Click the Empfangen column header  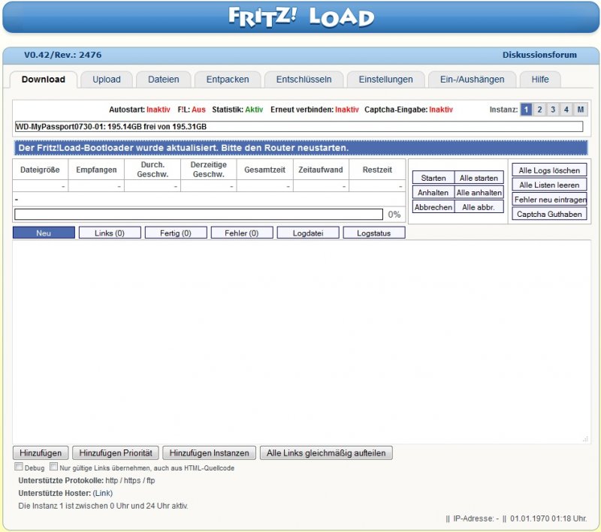[96, 170]
